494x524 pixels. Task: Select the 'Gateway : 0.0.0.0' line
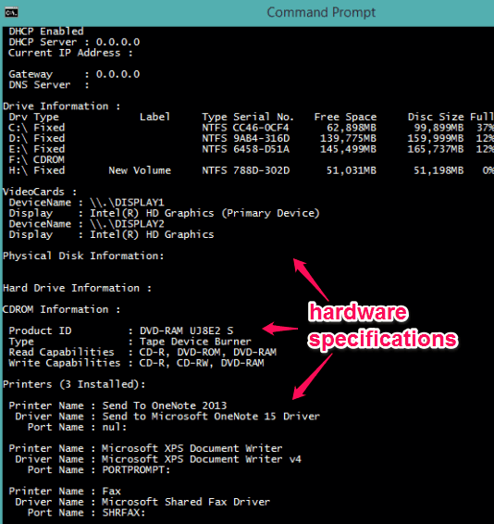tap(74, 74)
